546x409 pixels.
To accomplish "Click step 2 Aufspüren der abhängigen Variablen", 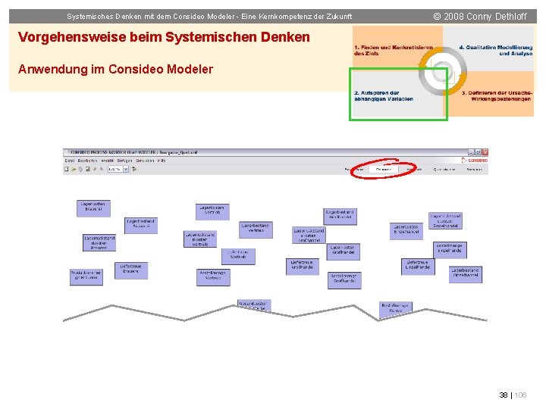I will click(384, 95).
